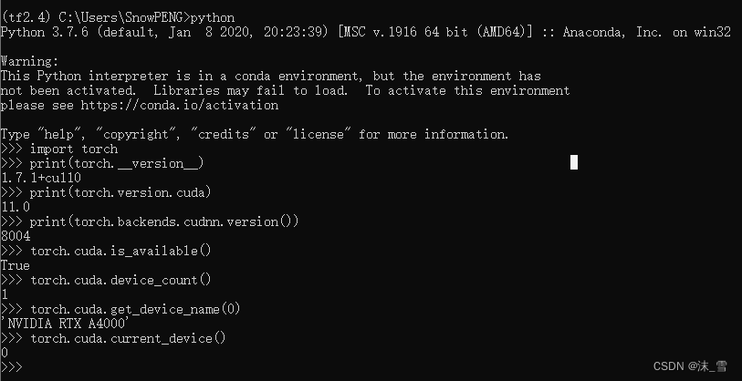Image resolution: width=742 pixels, height=381 pixels.
Task: Click the torch.cuda.is_available() command
Action: (120, 251)
